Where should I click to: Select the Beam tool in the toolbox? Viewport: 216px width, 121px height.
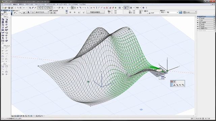point(6,27)
